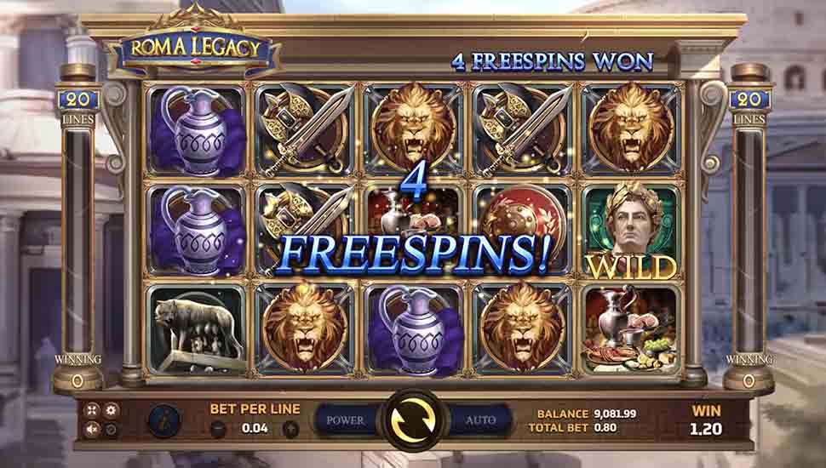Open settings using the gear icon

[x=112, y=410]
